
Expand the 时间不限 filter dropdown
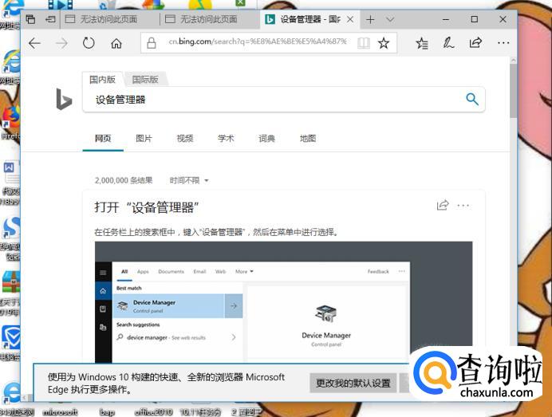coord(189,180)
